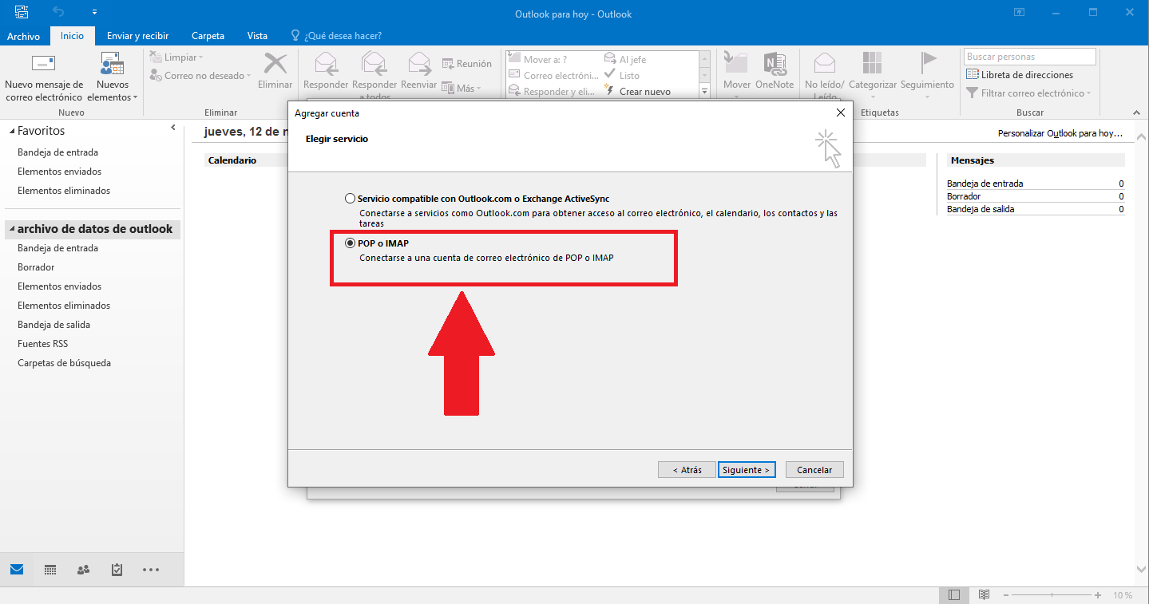Open the Vista ribbon tab
Image resolution: width=1149 pixels, height=604 pixels.
257,36
